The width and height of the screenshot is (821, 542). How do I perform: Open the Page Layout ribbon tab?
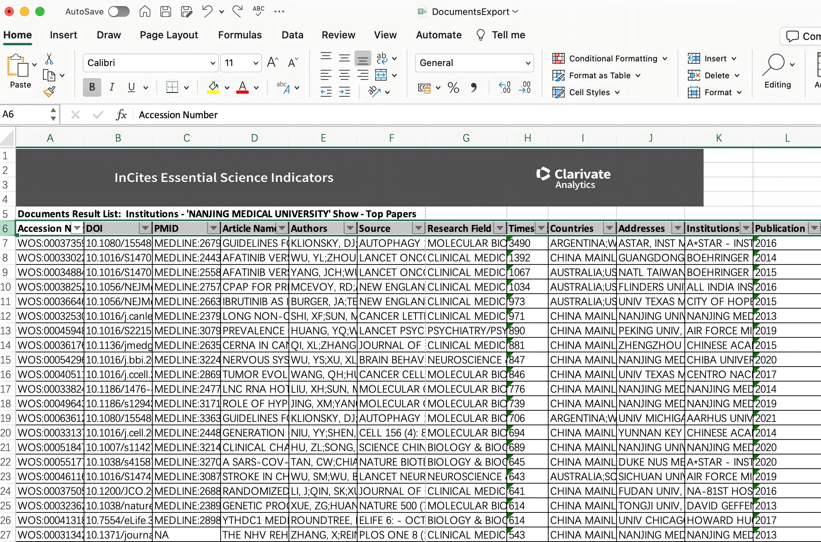pos(169,35)
